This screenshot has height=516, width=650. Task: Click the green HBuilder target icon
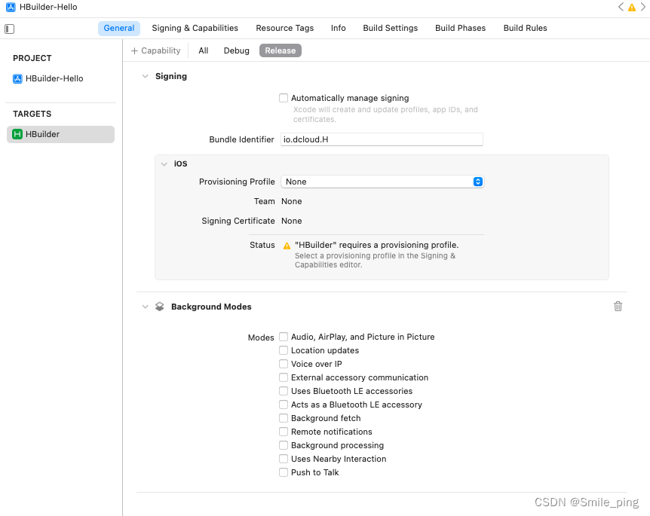point(17,134)
